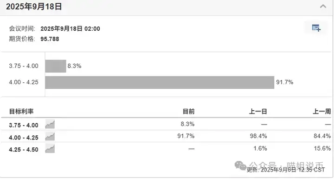Viewport: 334px width, 179px height.
Task: Open chart icon for 3.75 - 4.00 row
Action: 50,124
